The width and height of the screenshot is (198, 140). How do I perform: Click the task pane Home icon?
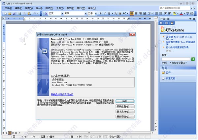click(172, 23)
